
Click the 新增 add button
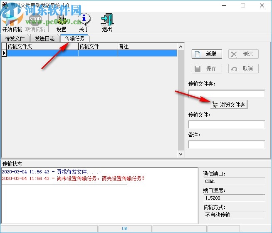point(207,54)
